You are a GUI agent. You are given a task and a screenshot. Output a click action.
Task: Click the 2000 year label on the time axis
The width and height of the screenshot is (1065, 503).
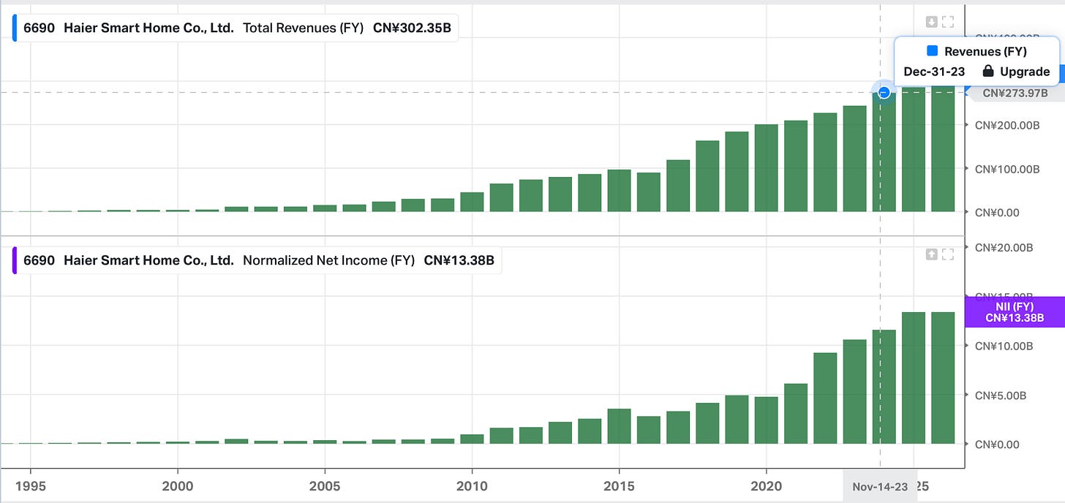tap(178, 486)
